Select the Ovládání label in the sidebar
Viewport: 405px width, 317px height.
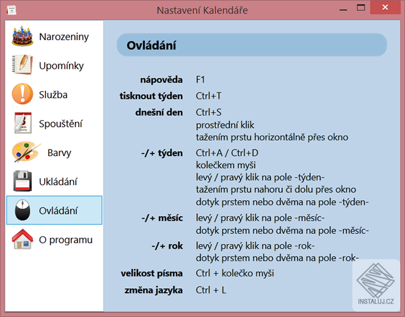pos(58,211)
